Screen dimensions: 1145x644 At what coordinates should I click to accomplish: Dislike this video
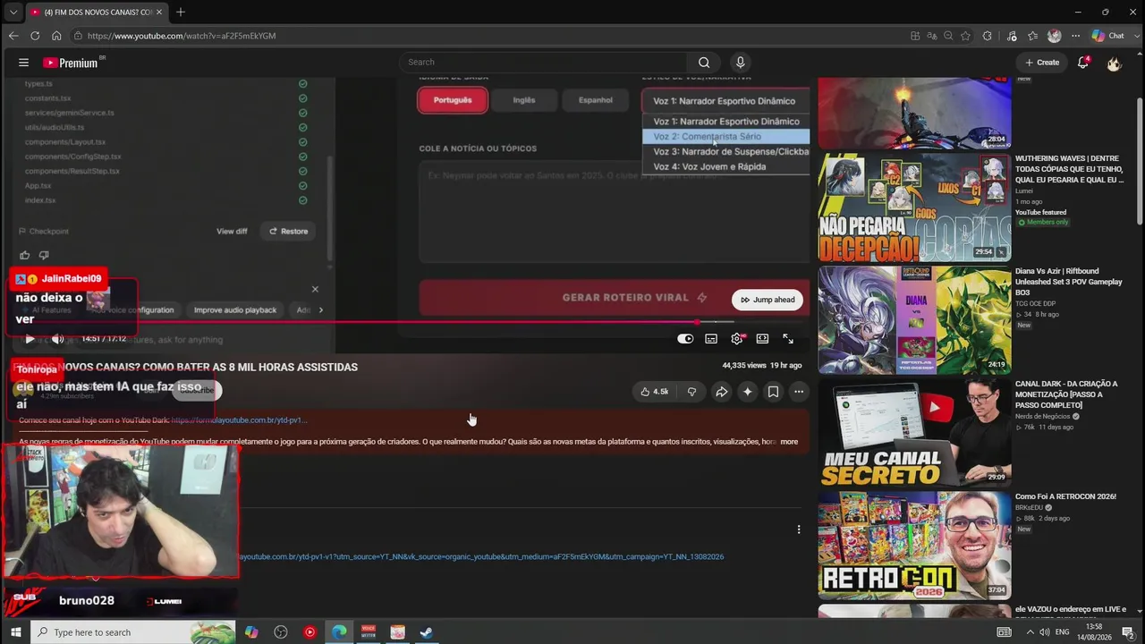691,392
